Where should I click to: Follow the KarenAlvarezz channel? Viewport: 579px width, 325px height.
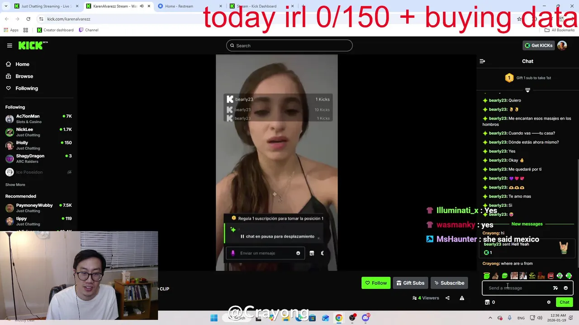click(x=376, y=283)
